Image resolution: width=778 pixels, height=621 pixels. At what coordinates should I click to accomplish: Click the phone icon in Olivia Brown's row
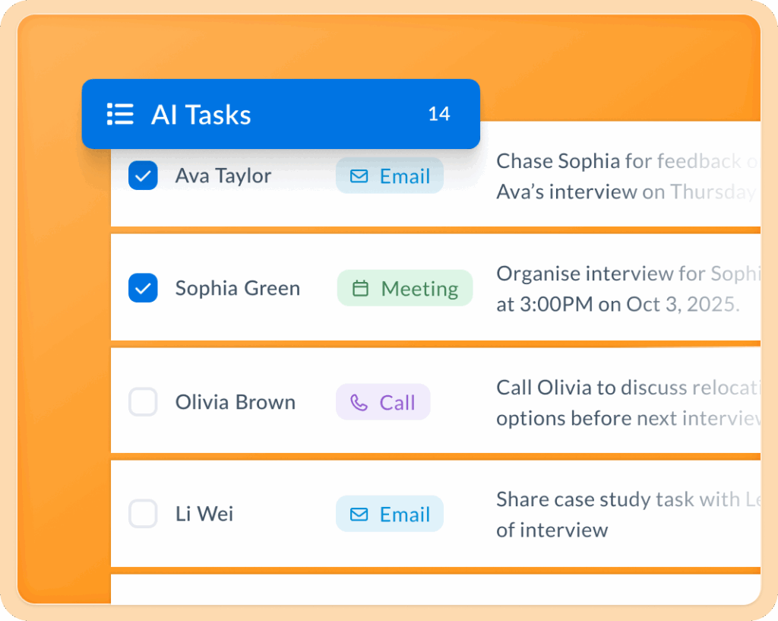[x=359, y=402]
